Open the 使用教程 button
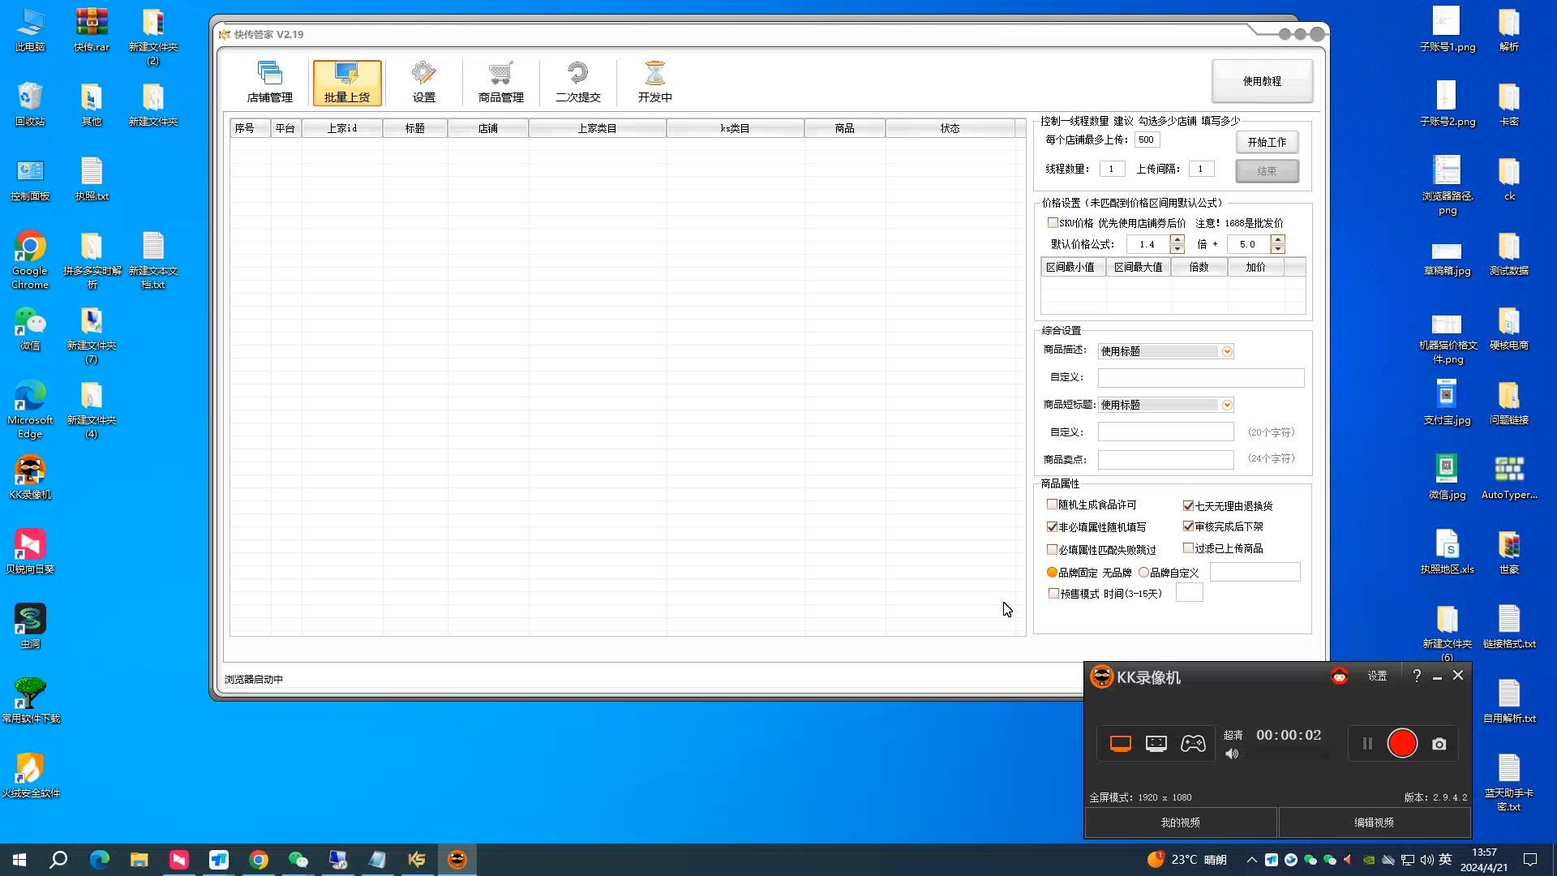1557x876 pixels. (1262, 81)
